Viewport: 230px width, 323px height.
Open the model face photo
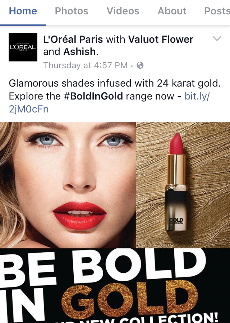[x=68, y=185]
